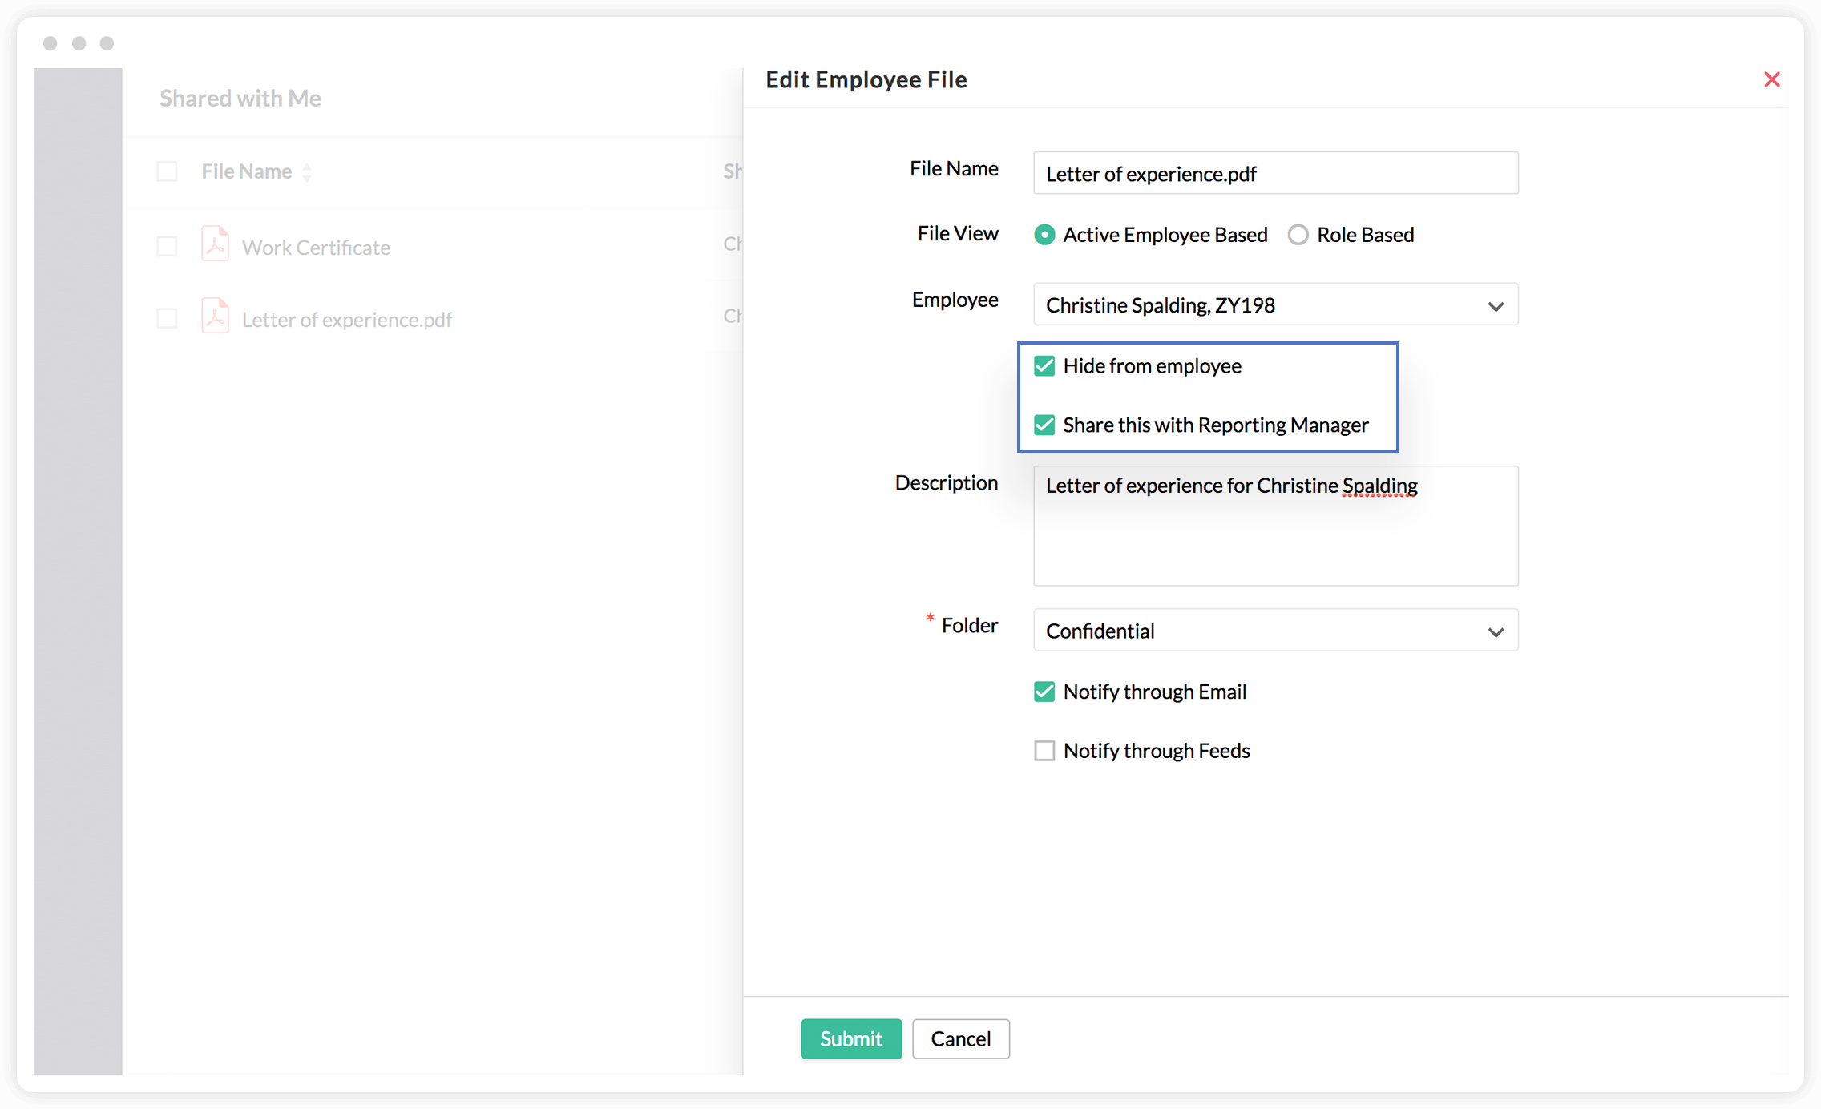Uncheck Share this with Reporting Manager
The height and width of the screenshot is (1109, 1821).
point(1044,425)
